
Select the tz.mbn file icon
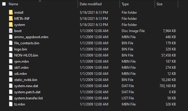tap(11, 104)
